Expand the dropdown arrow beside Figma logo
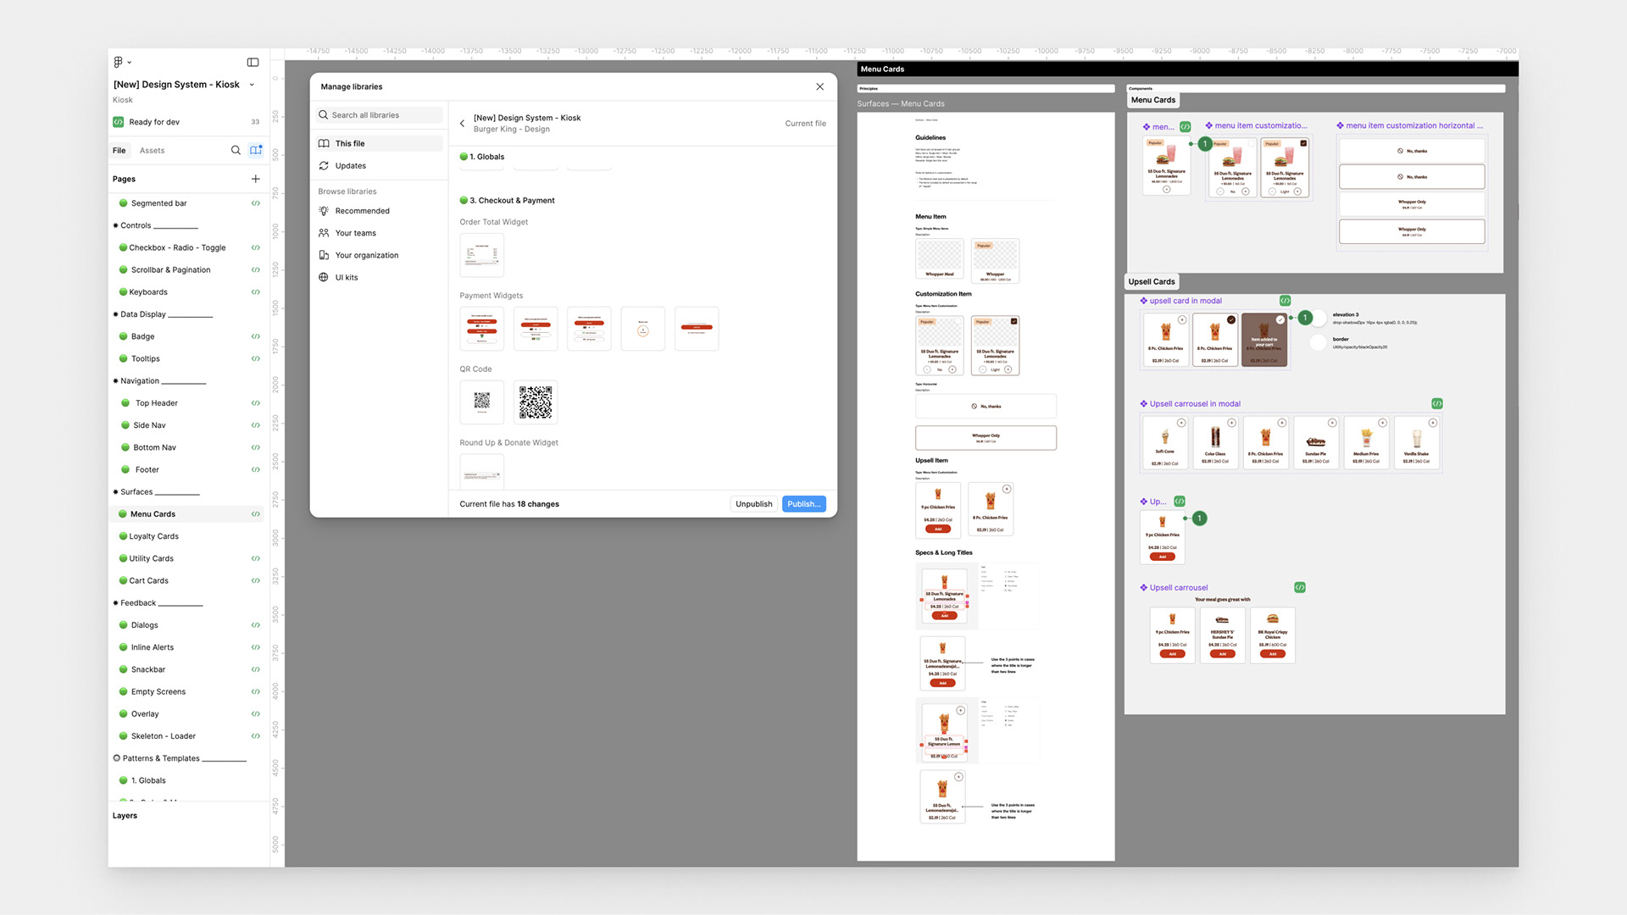Image resolution: width=1627 pixels, height=915 pixels. (130, 63)
